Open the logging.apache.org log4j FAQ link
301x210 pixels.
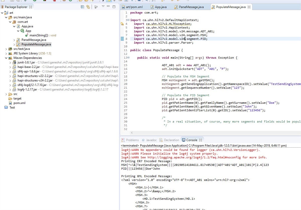(x=194, y=157)
